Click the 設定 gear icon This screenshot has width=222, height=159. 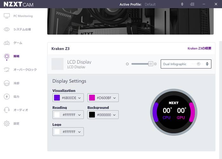click(x=7, y=124)
